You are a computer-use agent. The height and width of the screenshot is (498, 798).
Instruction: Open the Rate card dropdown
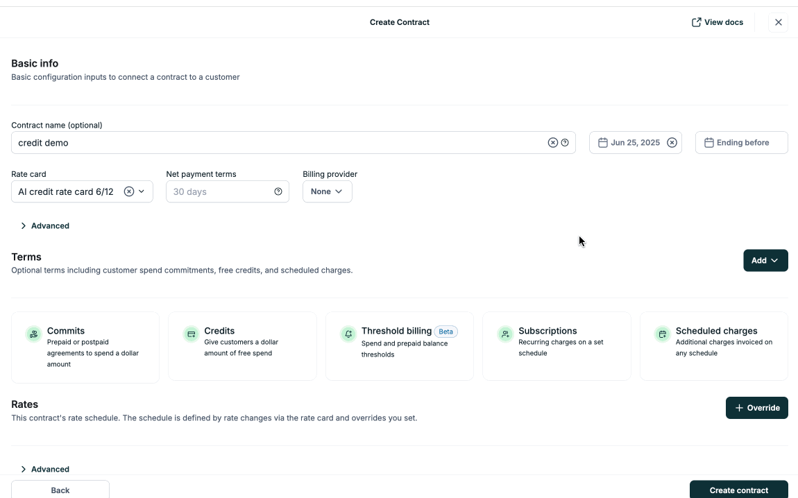142,191
